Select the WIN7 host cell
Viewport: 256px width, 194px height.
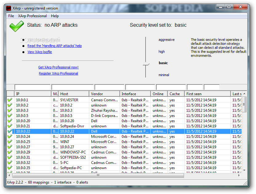[74, 142]
